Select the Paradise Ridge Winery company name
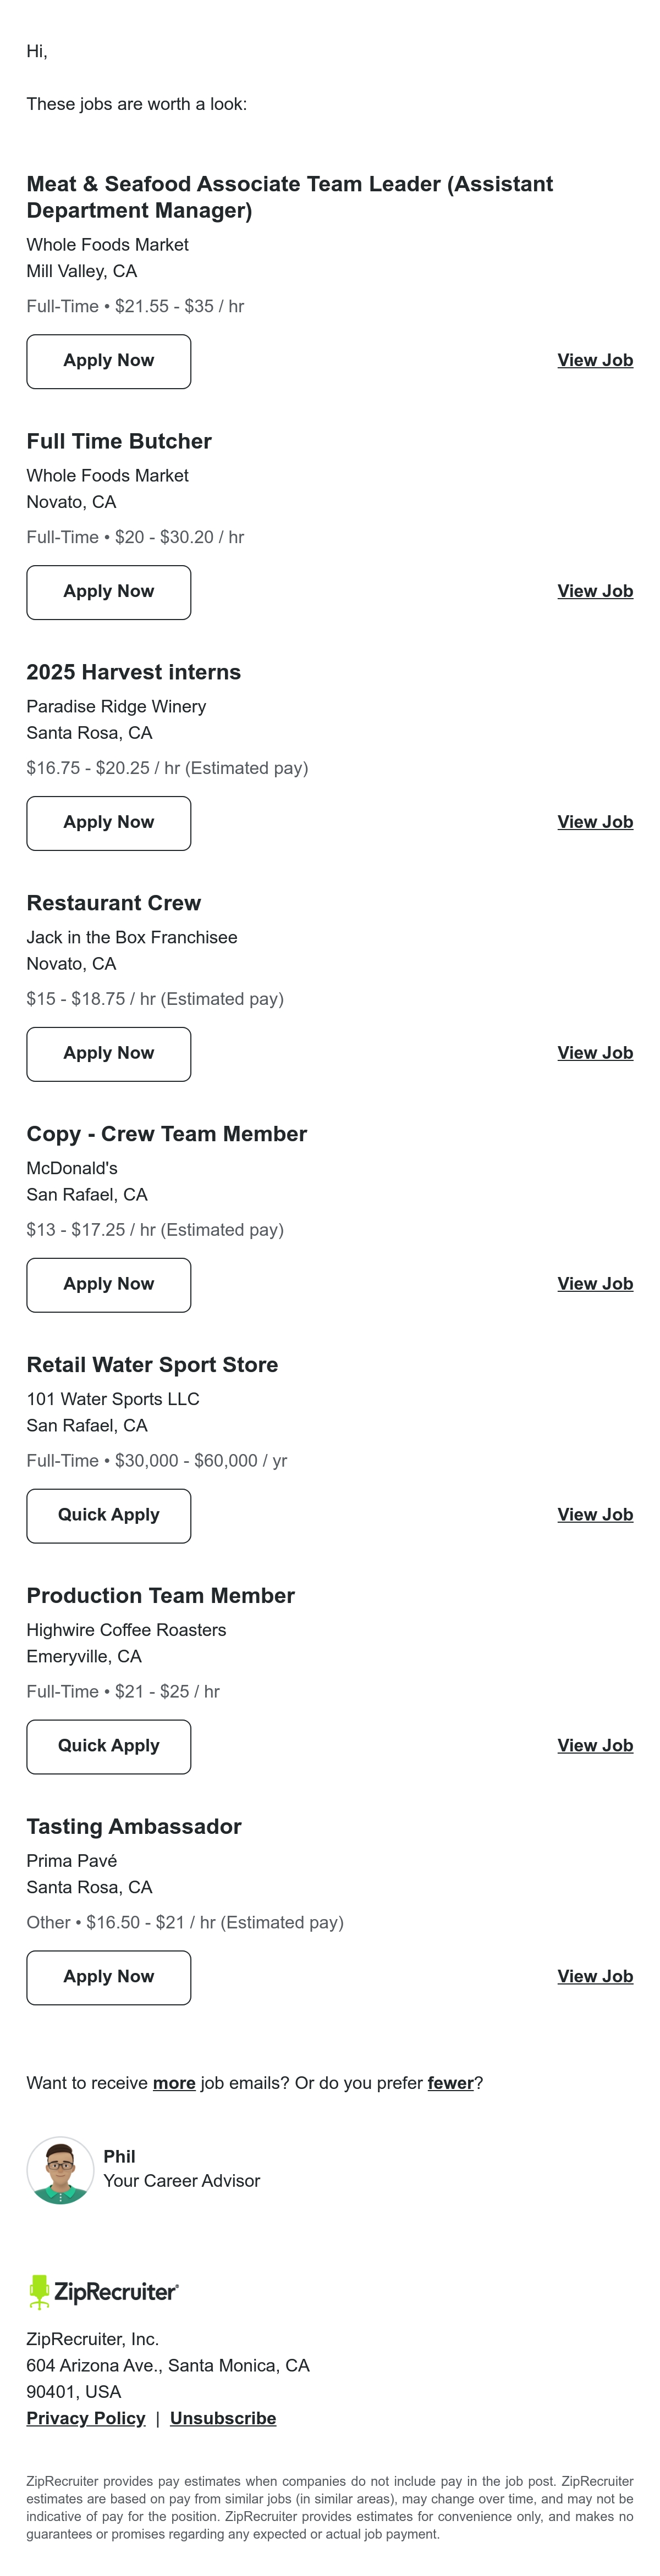Image resolution: width=660 pixels, height=2576 pixels. tap(116, 707)
